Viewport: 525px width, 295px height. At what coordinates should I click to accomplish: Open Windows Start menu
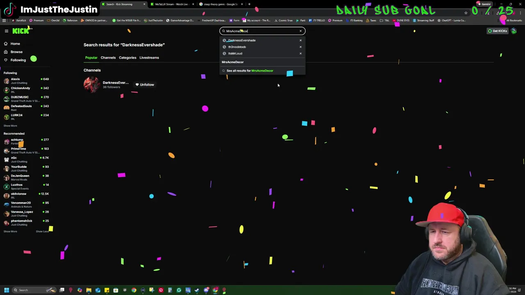(7, 290)
